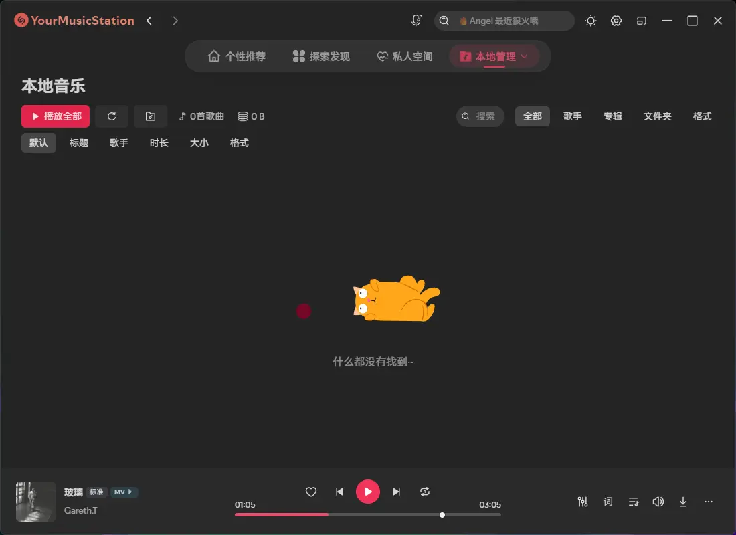This screenshot has width=736, height=535.
Task: Switch to mini player mode icon
Action: coord(642,21)
